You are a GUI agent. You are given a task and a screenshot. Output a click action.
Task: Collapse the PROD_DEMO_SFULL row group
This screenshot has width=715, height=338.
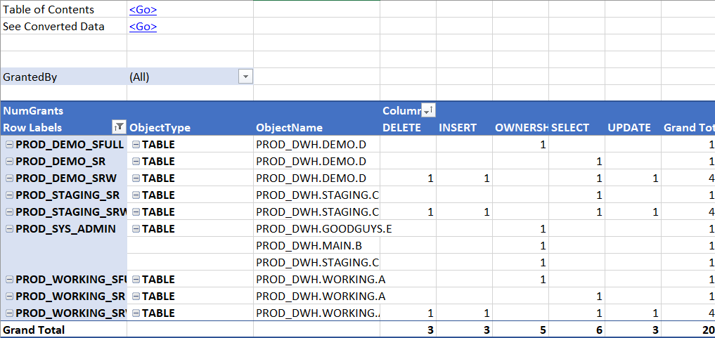point(9,145)
